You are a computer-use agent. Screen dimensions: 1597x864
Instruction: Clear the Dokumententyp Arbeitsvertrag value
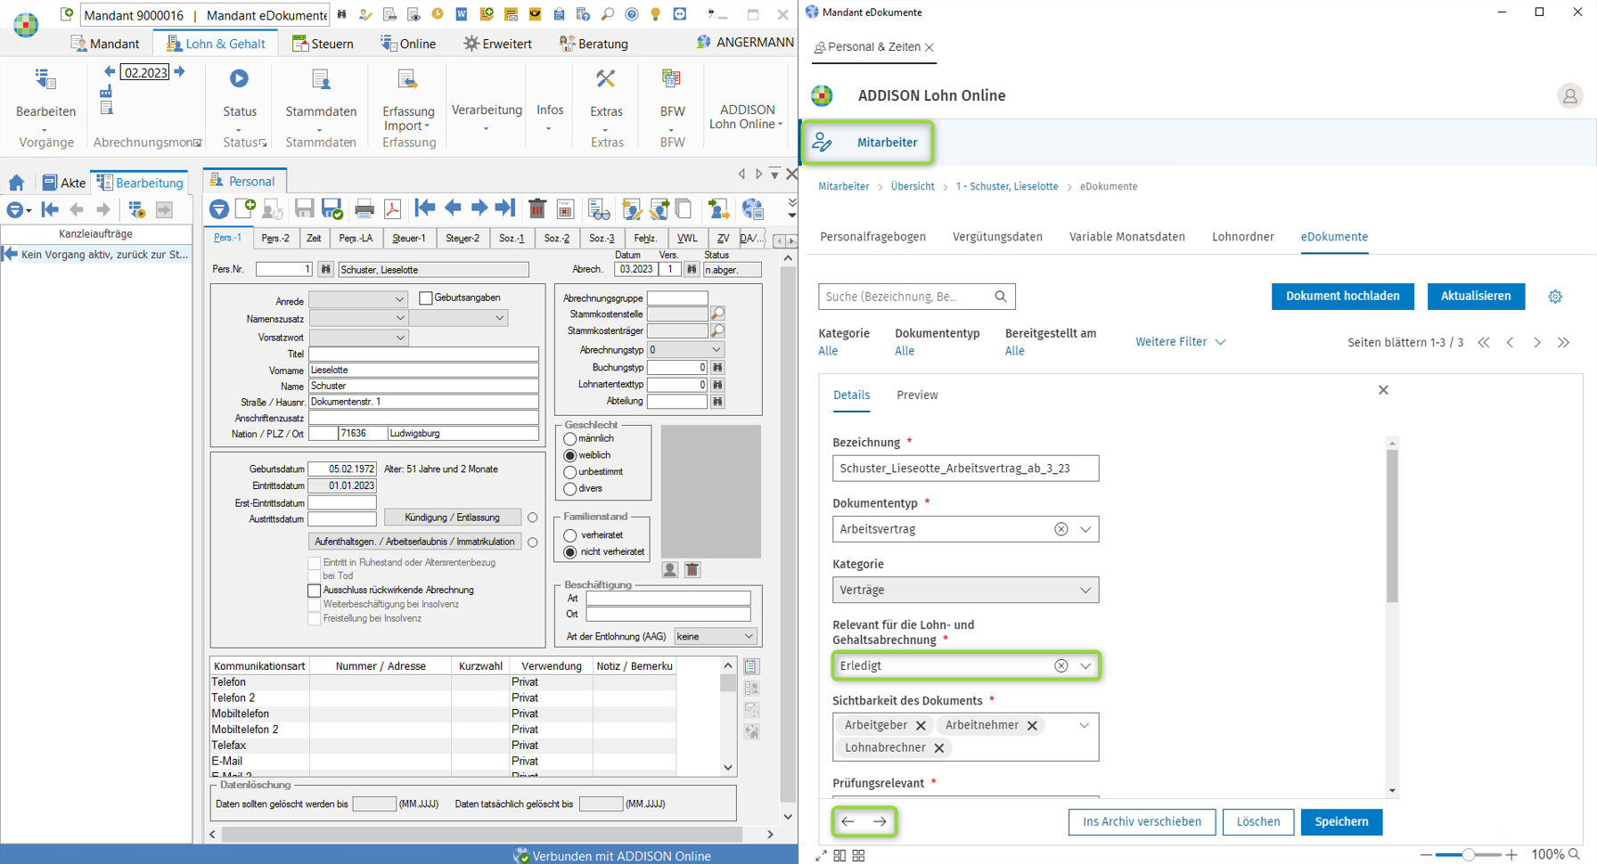point(1061,529)
